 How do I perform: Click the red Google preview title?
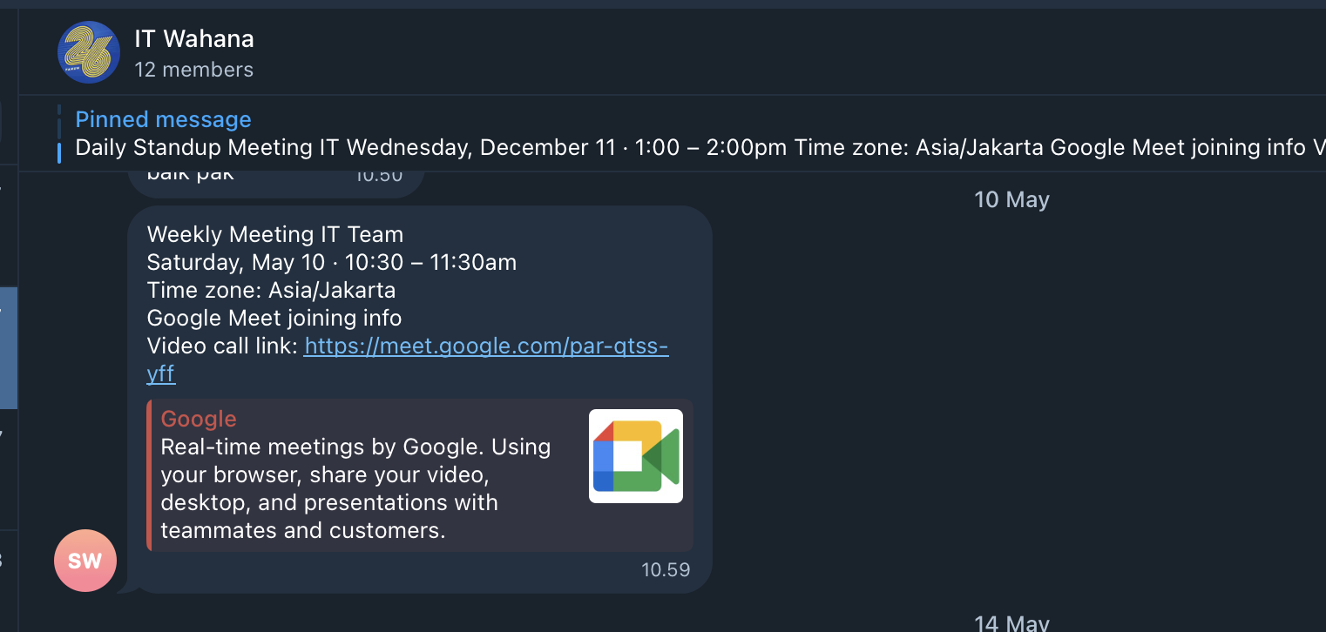click(x=199, y=419)
